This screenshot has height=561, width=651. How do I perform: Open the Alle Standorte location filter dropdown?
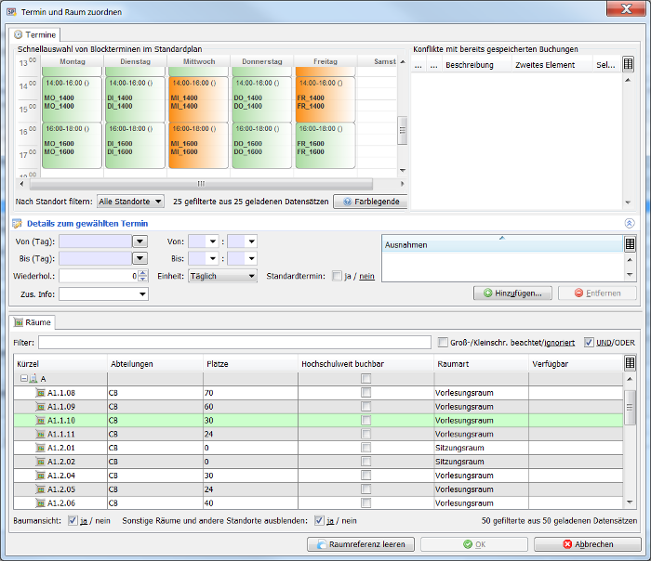[x=130, y=202]
